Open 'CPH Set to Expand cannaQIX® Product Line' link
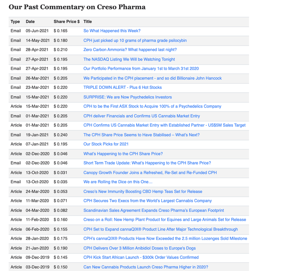Image resolution: width=294 pixels, height=271 pixels. pyautogui.click(x=161, y=230)
